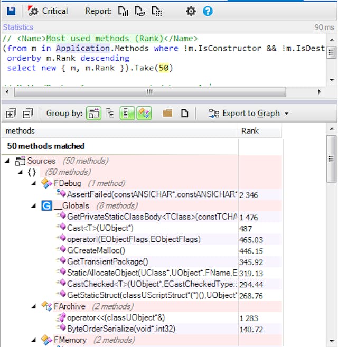Click the expand all rows icon
Screen dimensions: 338x347
coord(11,113)
